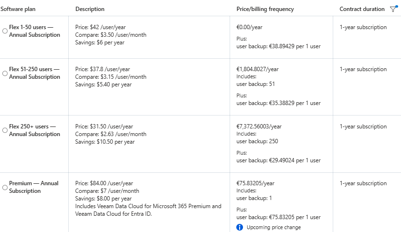The width and height of the screenshot is (401, 232).
Task: Click the Upcoming price change info icon
Action: 240,227
